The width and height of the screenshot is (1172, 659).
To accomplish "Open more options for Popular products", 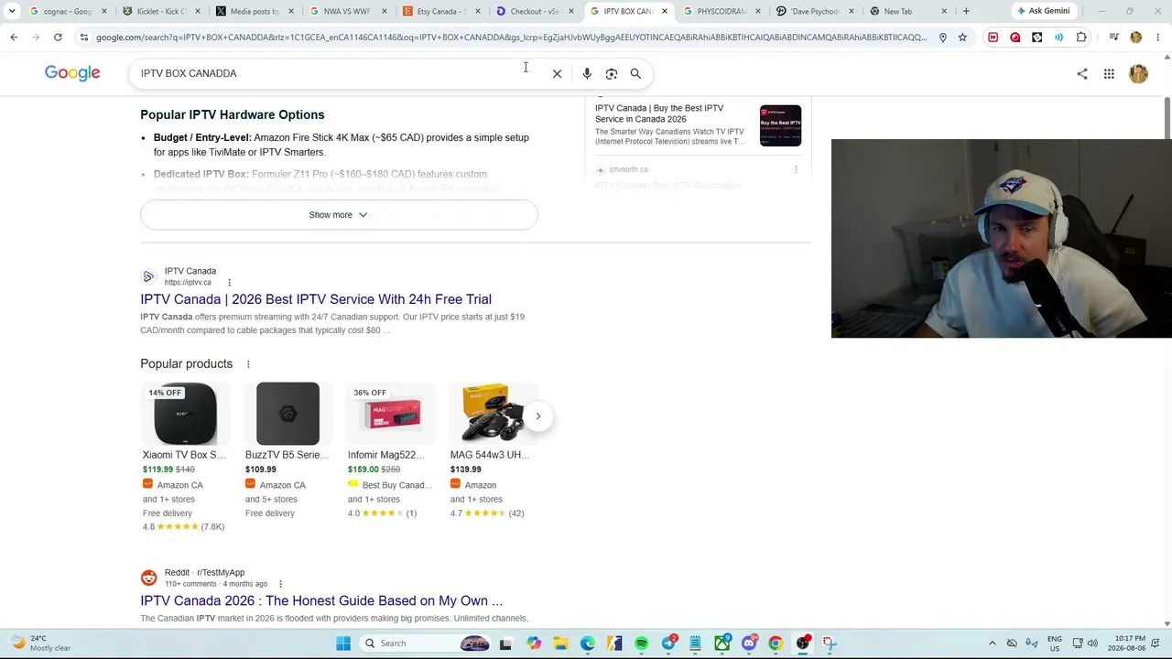I will [x=247, y=364].
